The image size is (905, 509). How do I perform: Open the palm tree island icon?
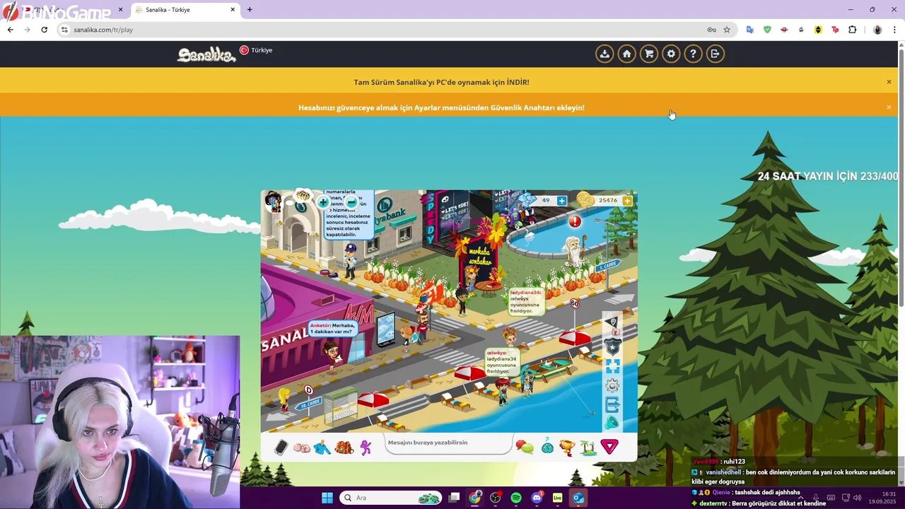point(588,447)
